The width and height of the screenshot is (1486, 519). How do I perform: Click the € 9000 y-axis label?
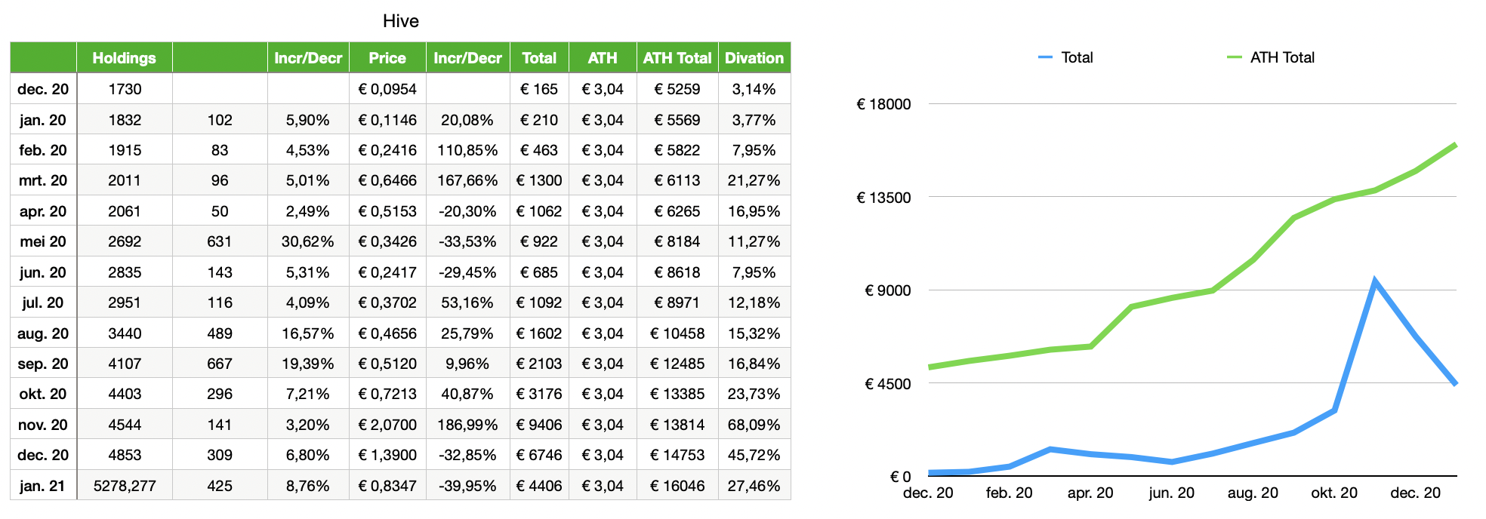887,290
